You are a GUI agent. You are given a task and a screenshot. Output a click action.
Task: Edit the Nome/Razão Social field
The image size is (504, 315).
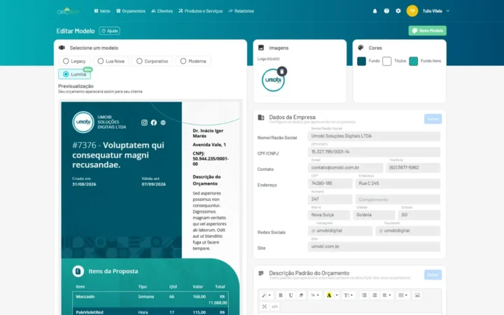point(374,136)
